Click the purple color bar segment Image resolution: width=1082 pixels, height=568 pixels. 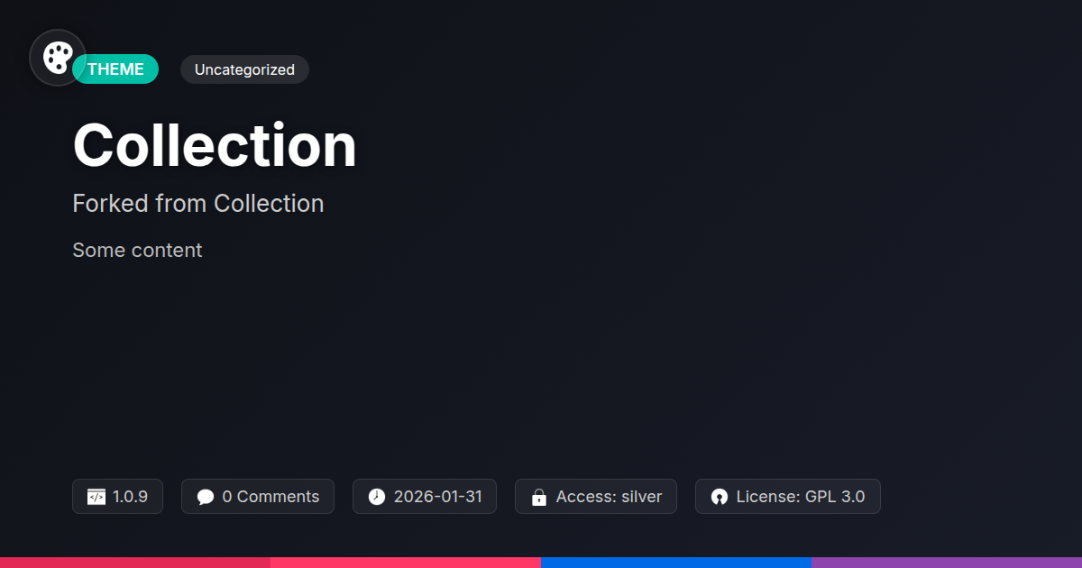[x=947, y=562]
